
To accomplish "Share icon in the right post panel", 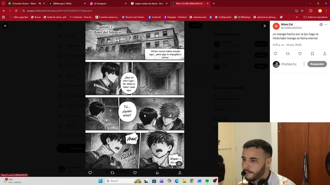I will pos(325,54).
